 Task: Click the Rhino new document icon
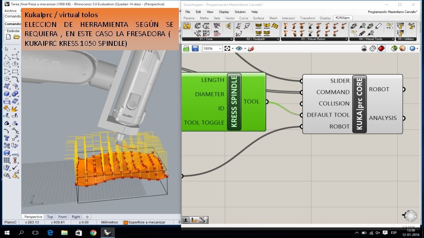(8, 37)
